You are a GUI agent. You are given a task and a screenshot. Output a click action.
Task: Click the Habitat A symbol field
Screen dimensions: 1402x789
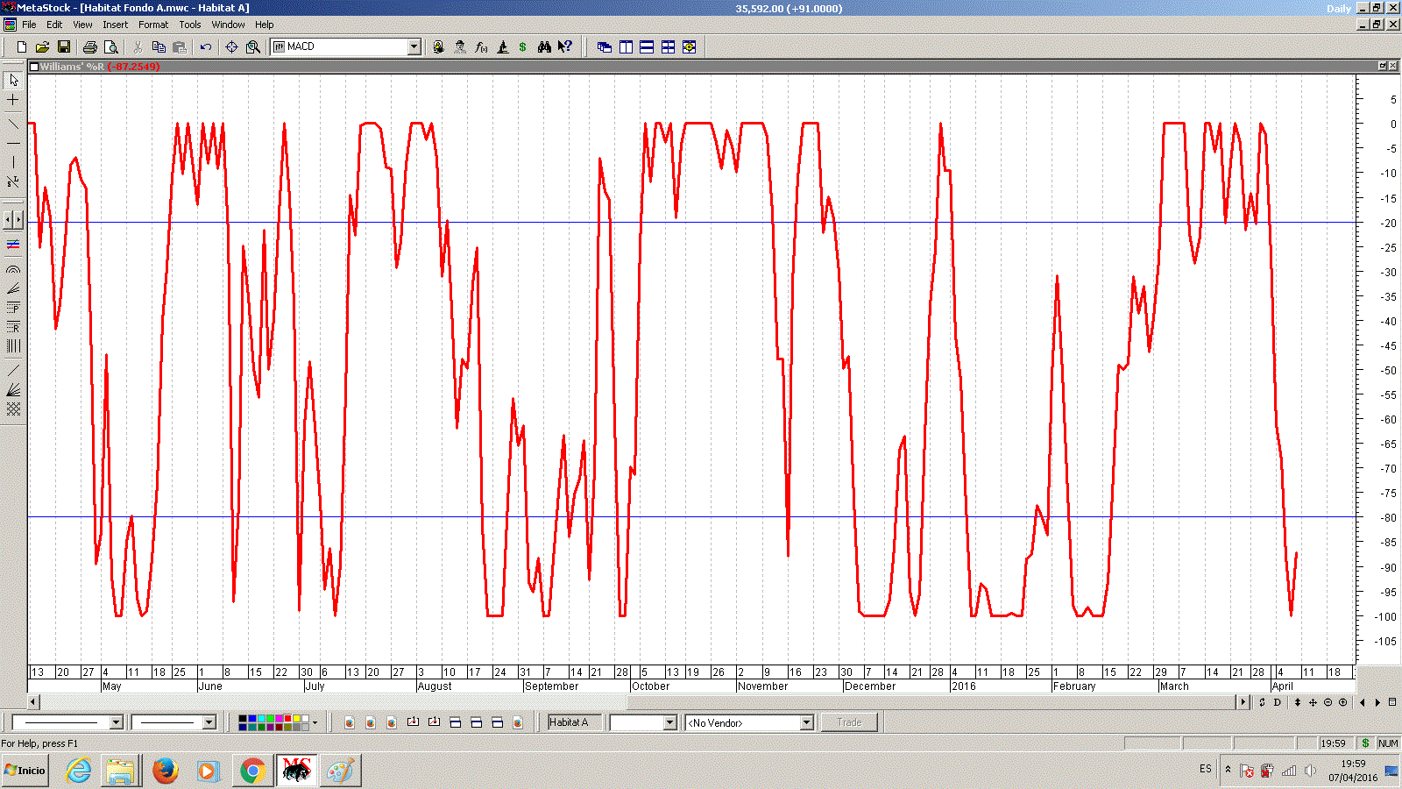click(575, 722)
